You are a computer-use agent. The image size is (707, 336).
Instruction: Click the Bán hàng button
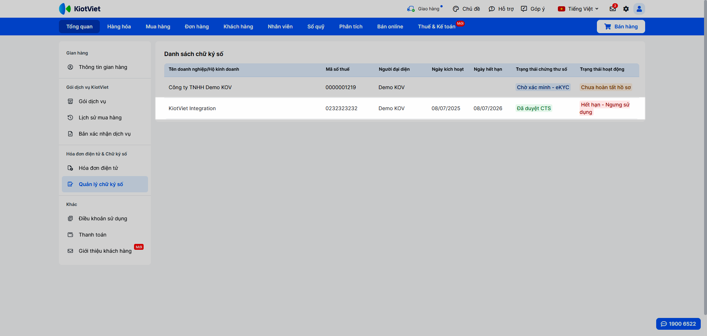click(621, 27)
